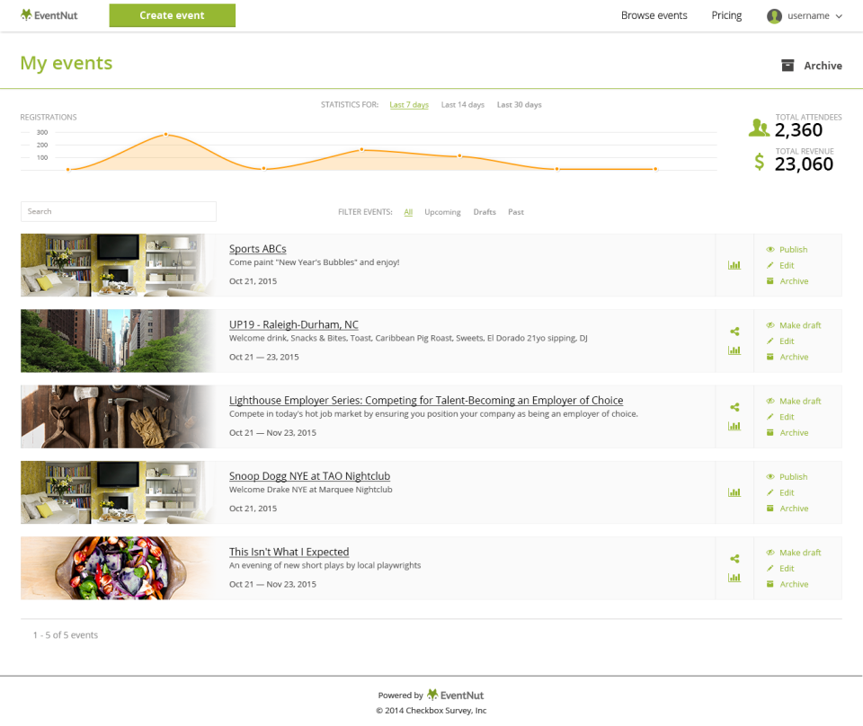Click the user avatar icon
863x726 pixels.
(x=774, y=16)
